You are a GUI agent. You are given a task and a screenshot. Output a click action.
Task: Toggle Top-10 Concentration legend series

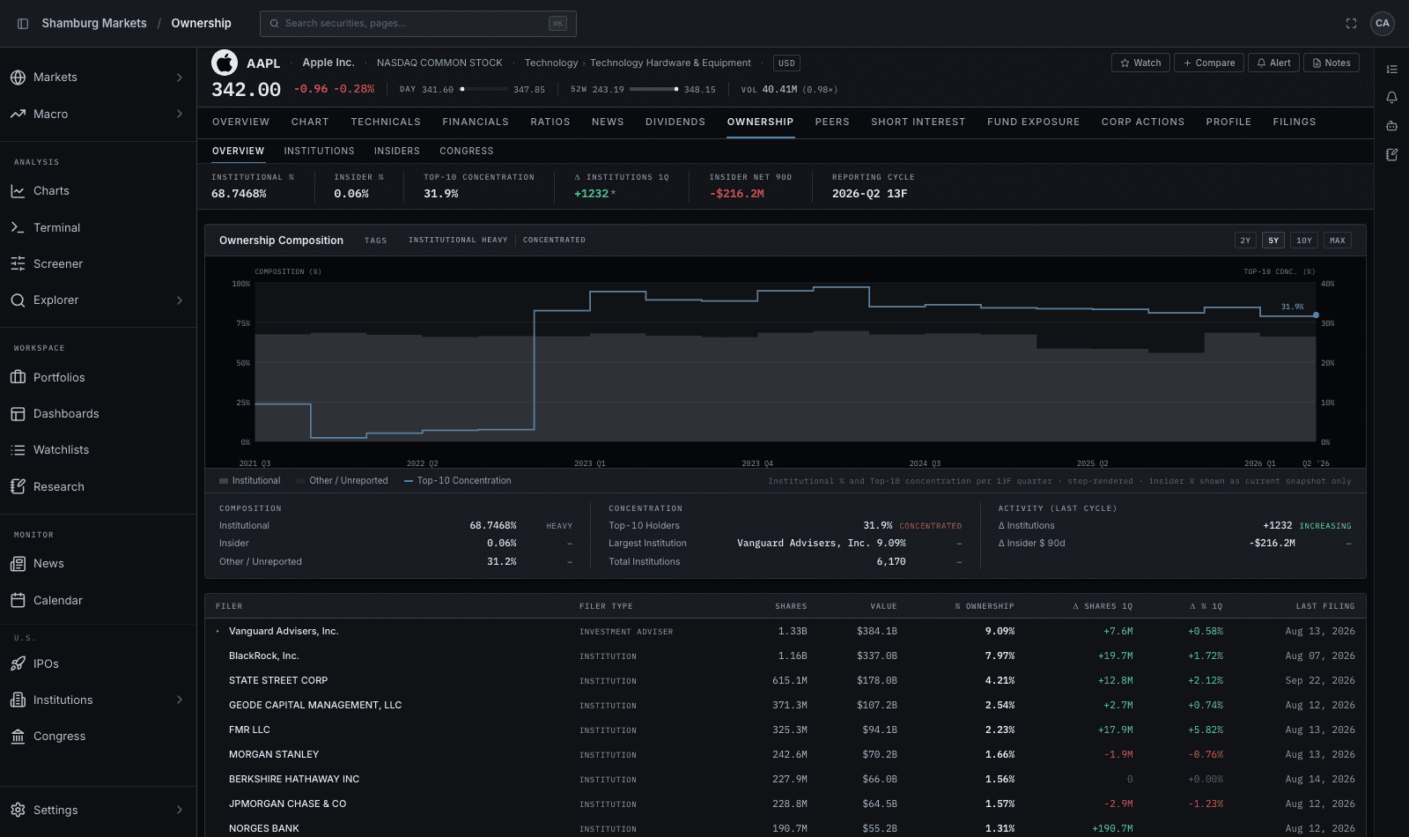click(x=457, y=481)
